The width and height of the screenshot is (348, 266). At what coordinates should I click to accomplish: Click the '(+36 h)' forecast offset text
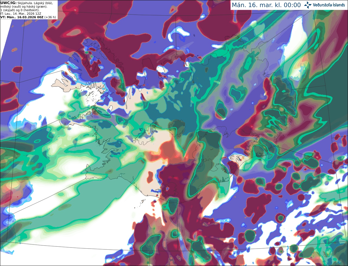tap(50, 17)
